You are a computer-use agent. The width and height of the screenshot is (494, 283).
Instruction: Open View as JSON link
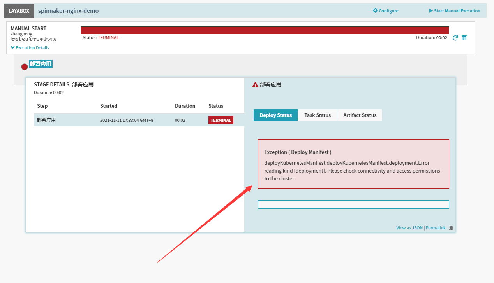point(409,228)
